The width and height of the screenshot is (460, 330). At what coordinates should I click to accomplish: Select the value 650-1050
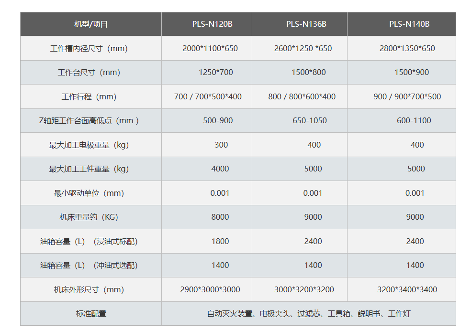coord(310,121)
